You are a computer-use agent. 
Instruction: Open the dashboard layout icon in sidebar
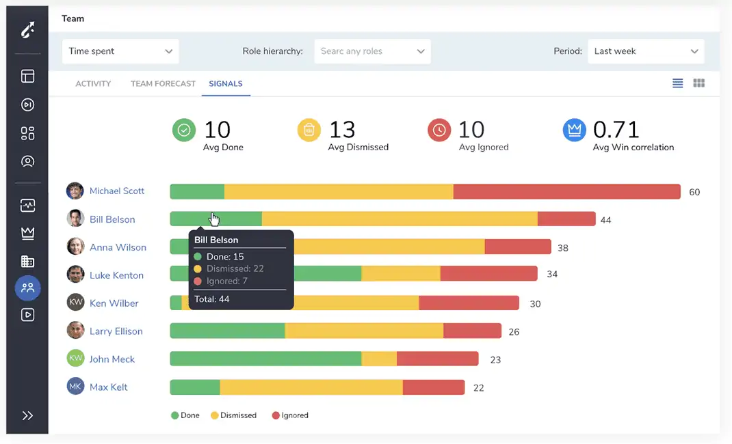27,76
